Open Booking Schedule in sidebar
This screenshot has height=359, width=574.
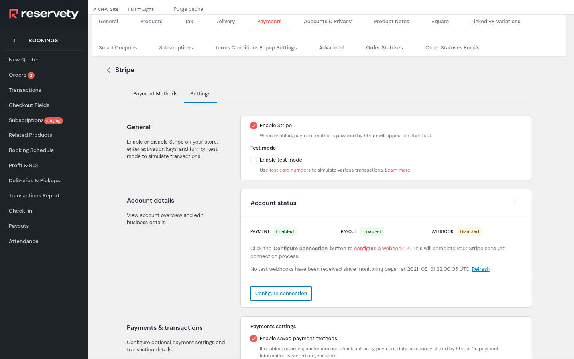pyautogui.click(x=31, y=150)
